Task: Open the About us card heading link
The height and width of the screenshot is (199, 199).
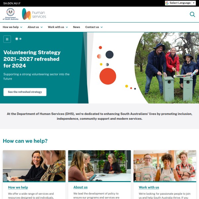Action: 81,187
